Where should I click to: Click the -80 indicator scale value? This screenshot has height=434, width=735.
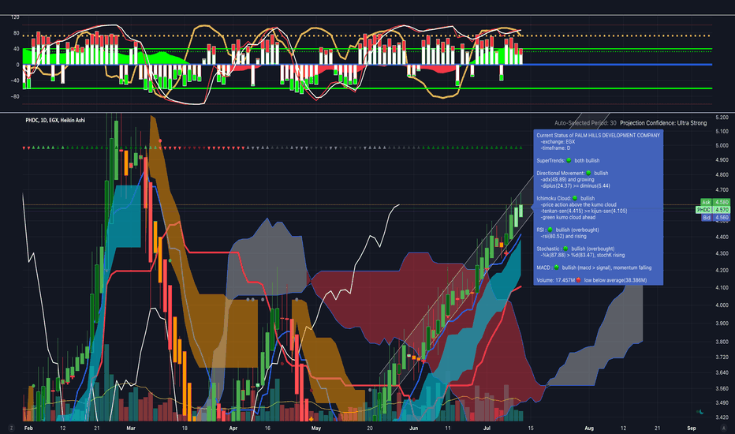coord(15,96)
